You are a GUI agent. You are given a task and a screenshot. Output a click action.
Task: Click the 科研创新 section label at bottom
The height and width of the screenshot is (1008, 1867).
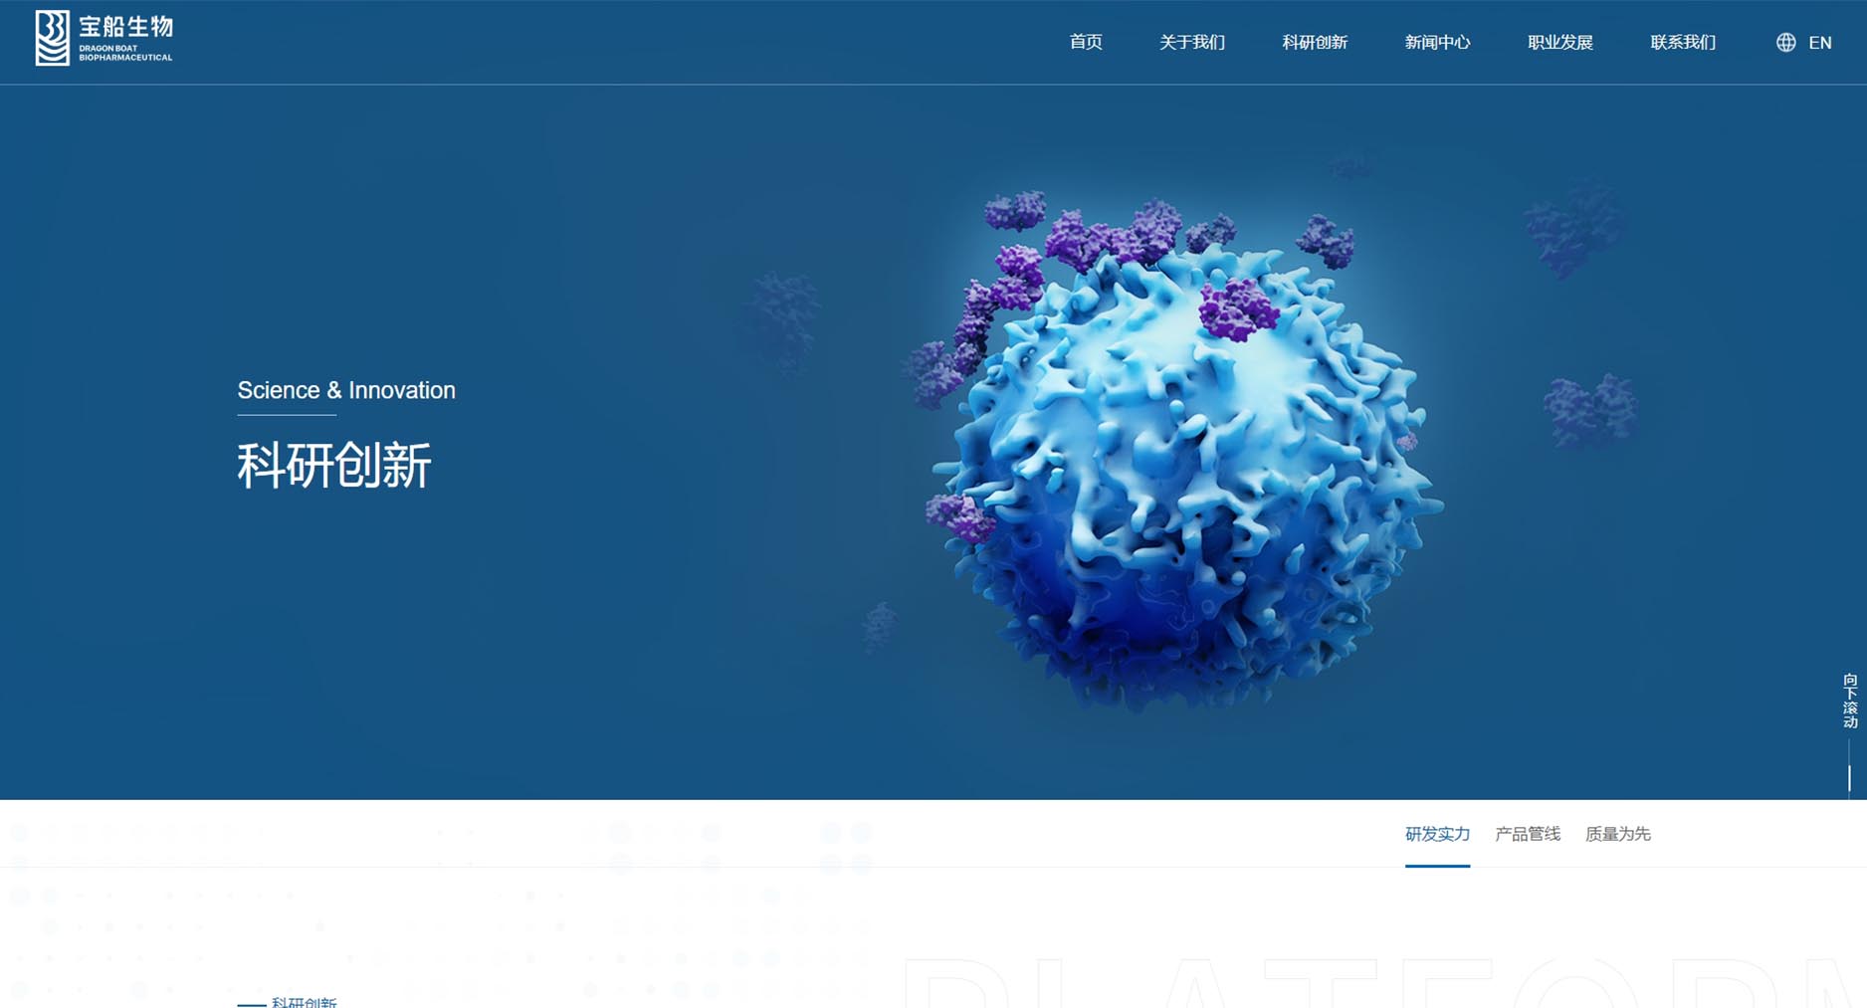click(x=304, y=1001)
